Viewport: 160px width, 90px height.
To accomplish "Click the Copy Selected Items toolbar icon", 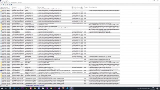I will [x=5, y=5].
